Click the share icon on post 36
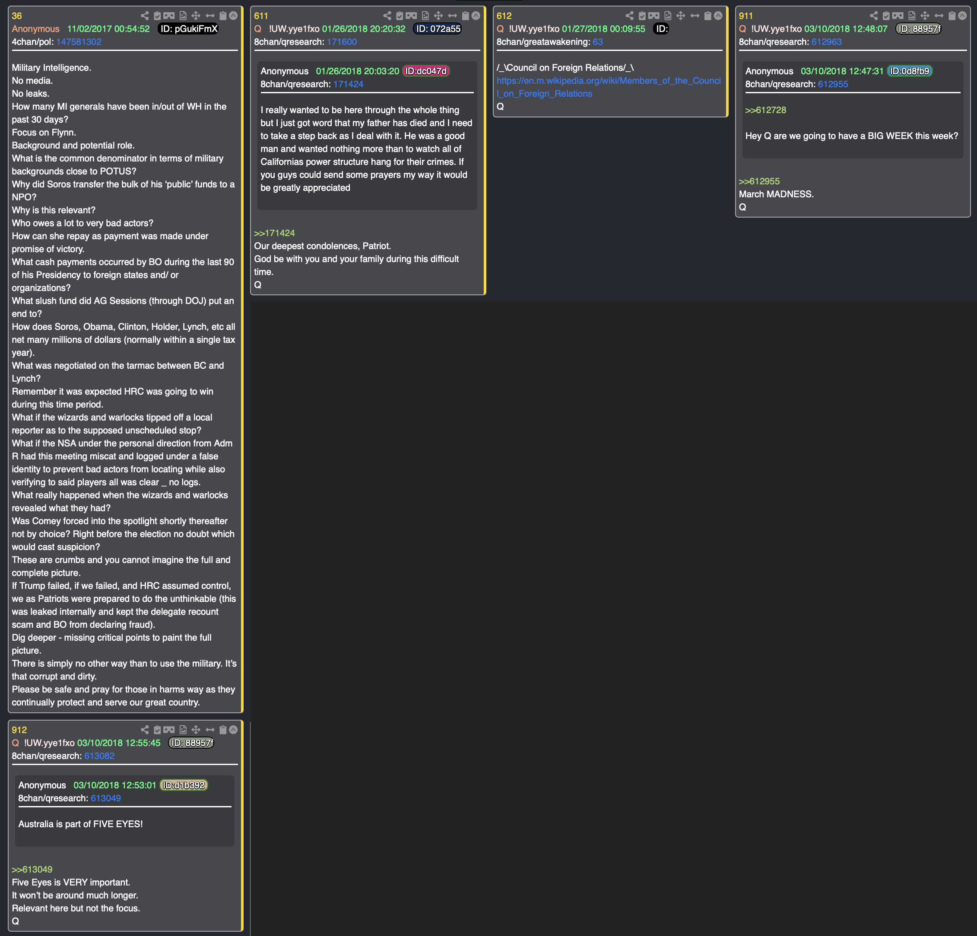Screen dimensions: 977x936 (x=145, y=16)
